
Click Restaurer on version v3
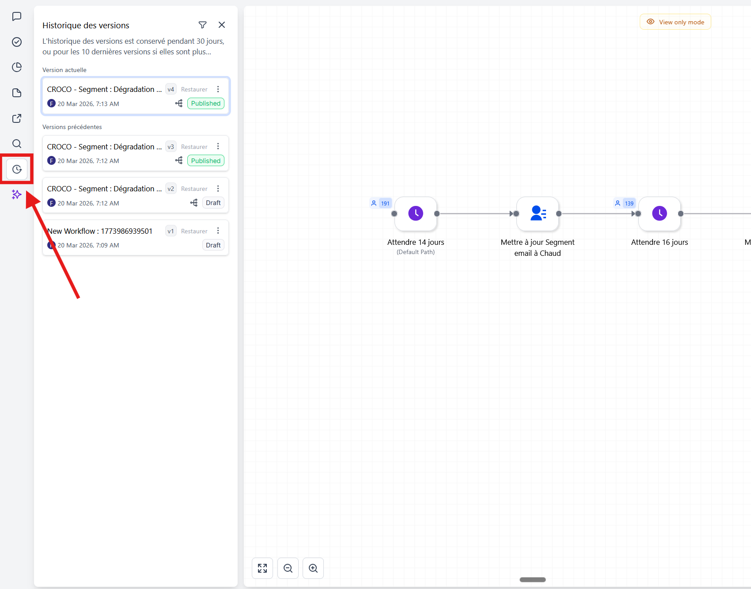[x=194, y=147]
